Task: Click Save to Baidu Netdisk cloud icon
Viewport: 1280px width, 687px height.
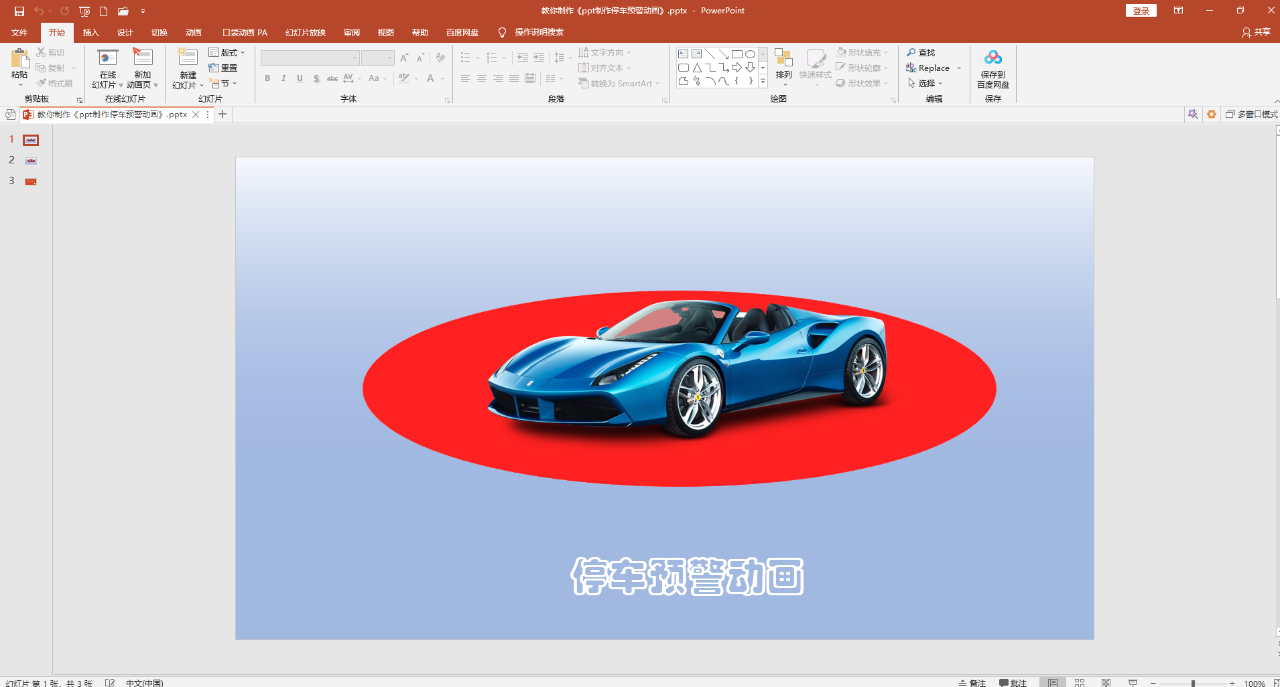Action: (993, 58)
